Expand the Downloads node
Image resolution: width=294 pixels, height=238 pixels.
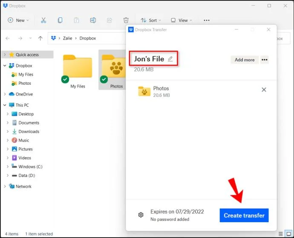(8, 132)
